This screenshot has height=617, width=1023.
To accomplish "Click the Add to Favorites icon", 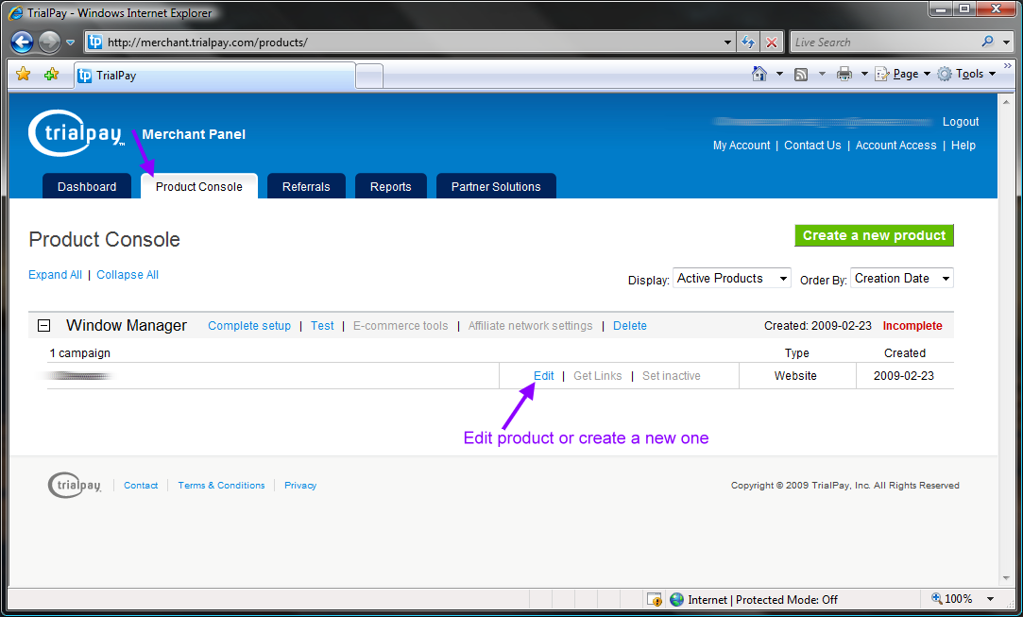I will pos(51,75).
